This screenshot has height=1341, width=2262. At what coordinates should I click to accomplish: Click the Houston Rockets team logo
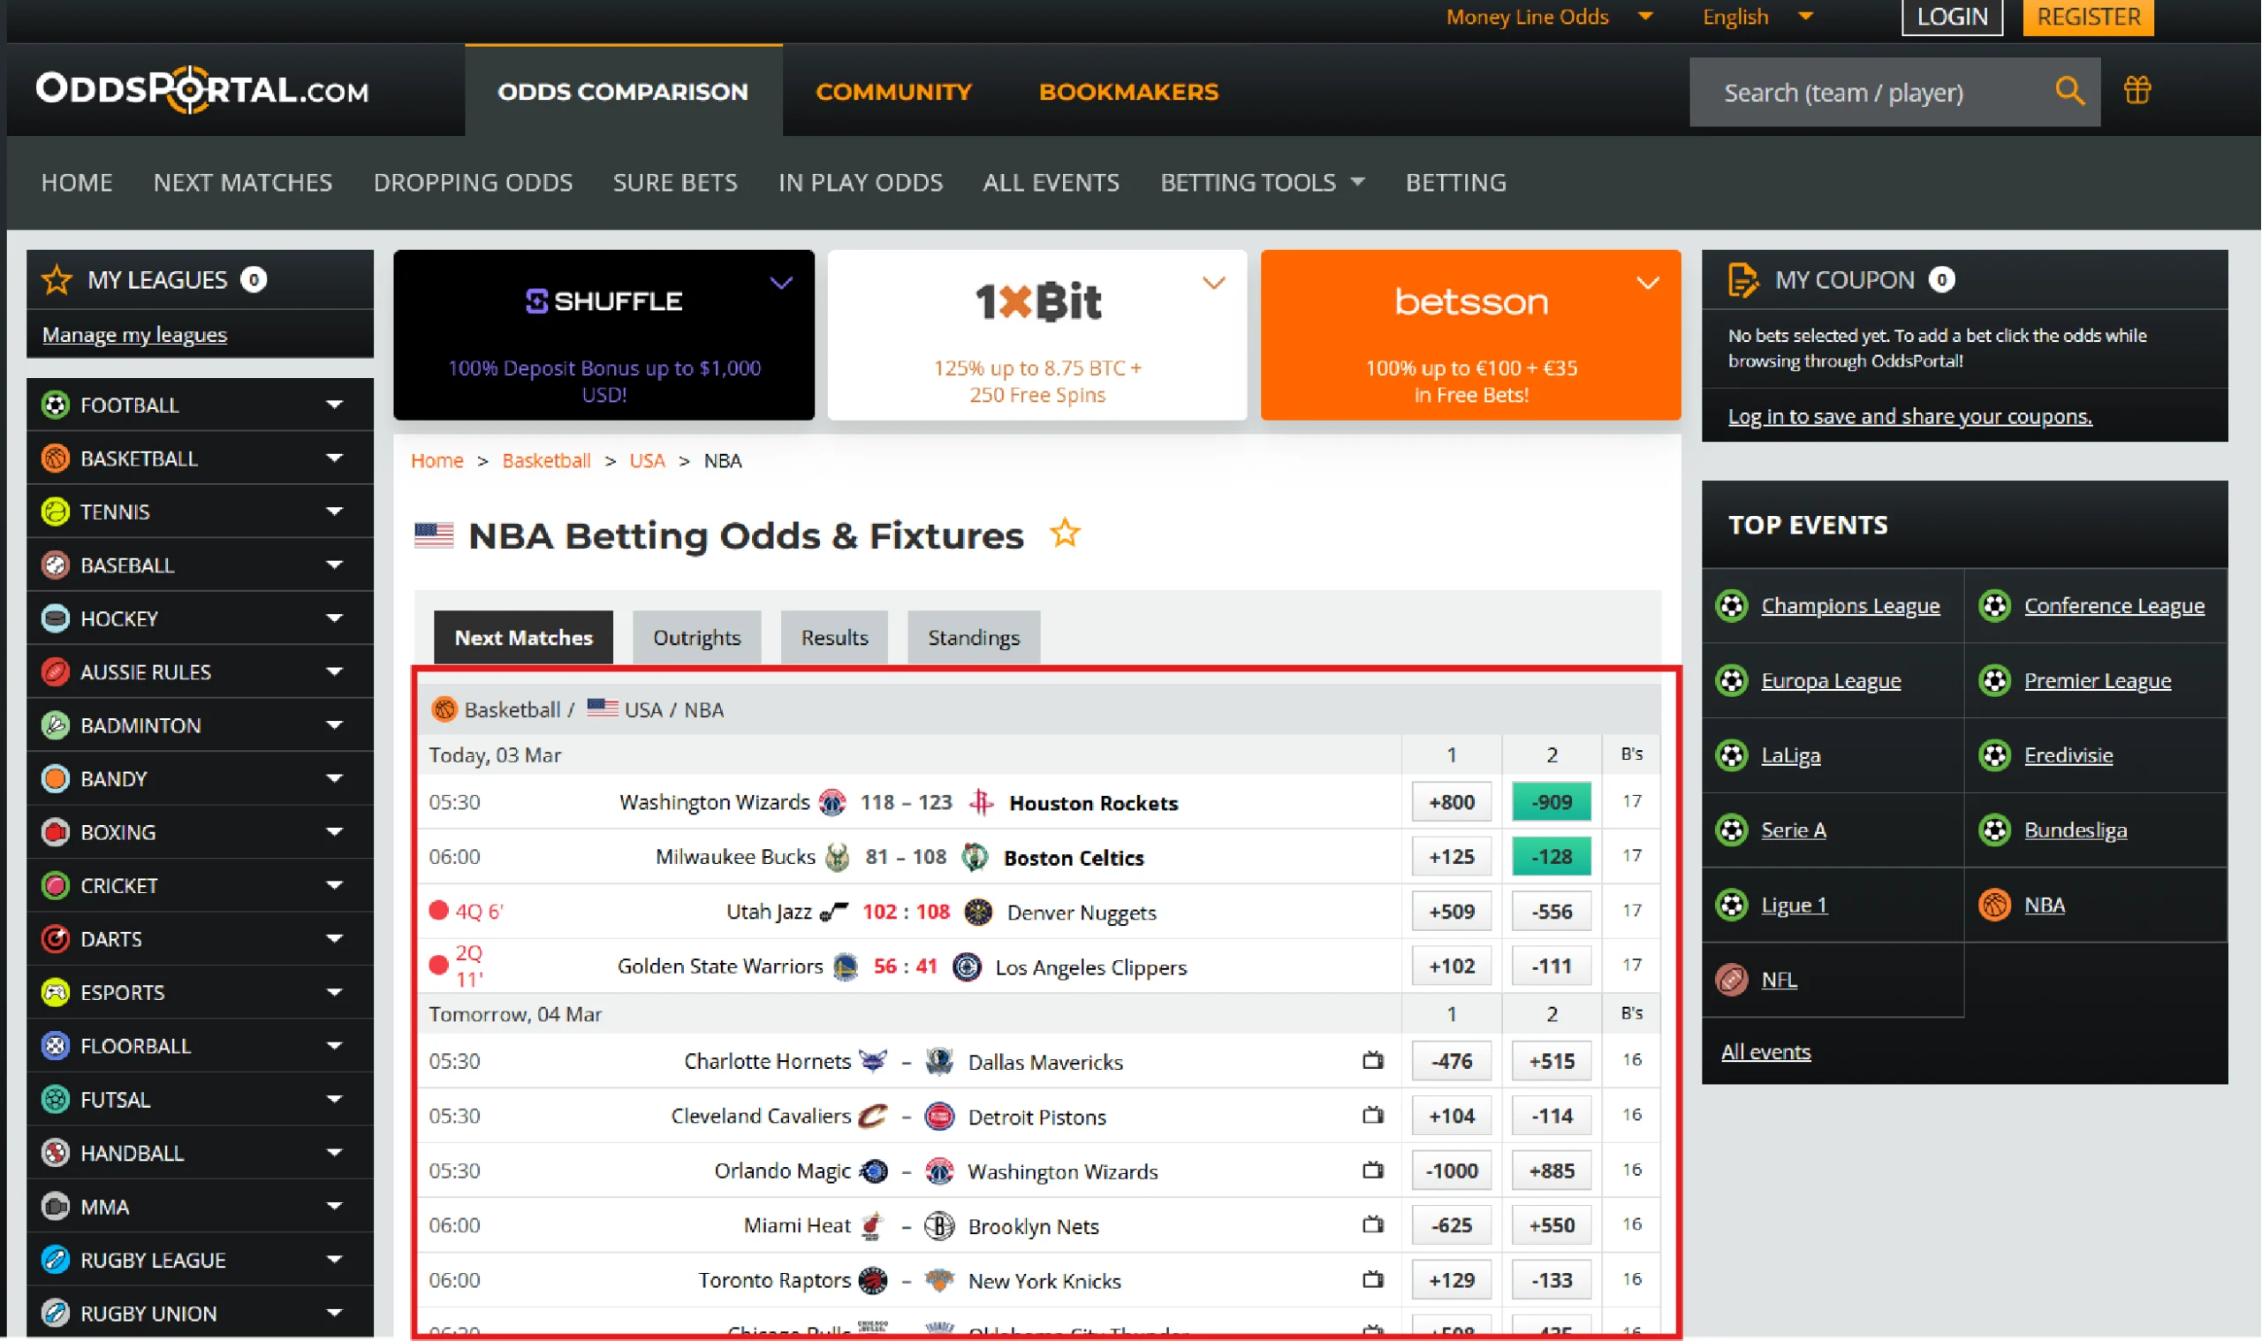[x=982, y=801]
